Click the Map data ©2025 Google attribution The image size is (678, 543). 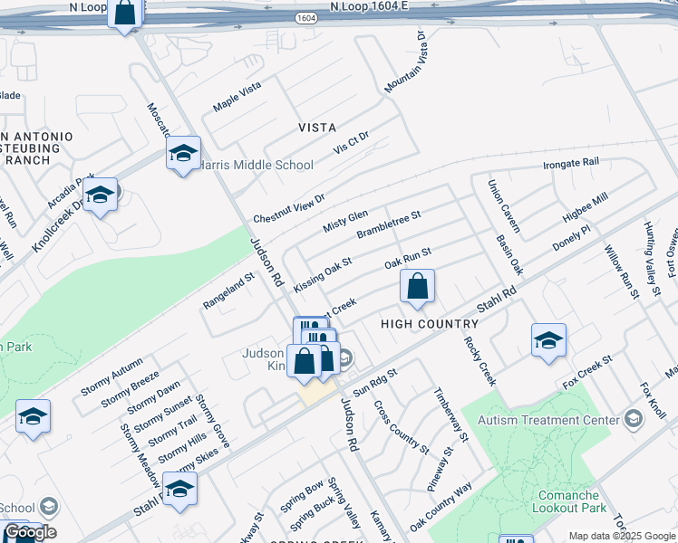tap(623, 536)
